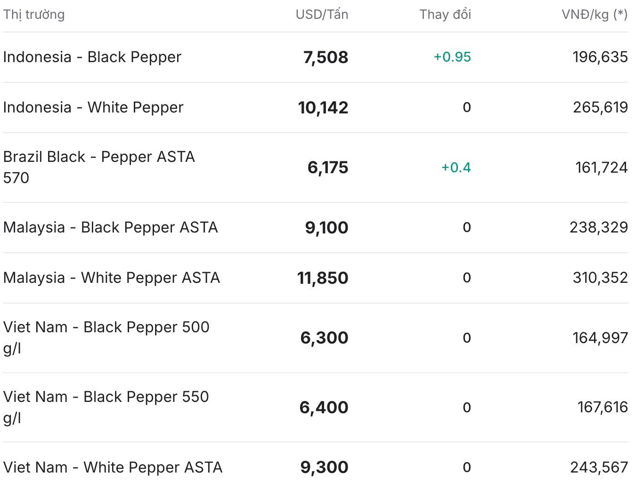Click the 7,508 USD price value
This screenshot has height=481, width=635.
tap(326, 57)
